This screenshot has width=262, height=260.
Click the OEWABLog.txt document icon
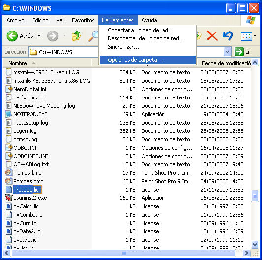tap(8, 164)
